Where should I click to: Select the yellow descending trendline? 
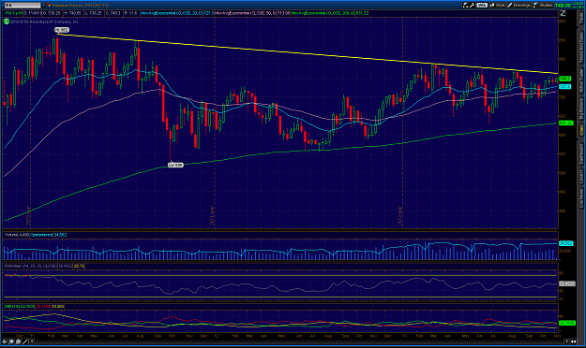(x=307, y=53)
